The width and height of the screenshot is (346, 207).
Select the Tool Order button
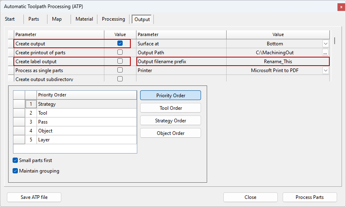click(x=171, y=108)
